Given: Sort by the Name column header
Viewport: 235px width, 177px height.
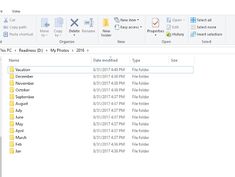Looking at the screenshot, I should click(x=14, y=60).
